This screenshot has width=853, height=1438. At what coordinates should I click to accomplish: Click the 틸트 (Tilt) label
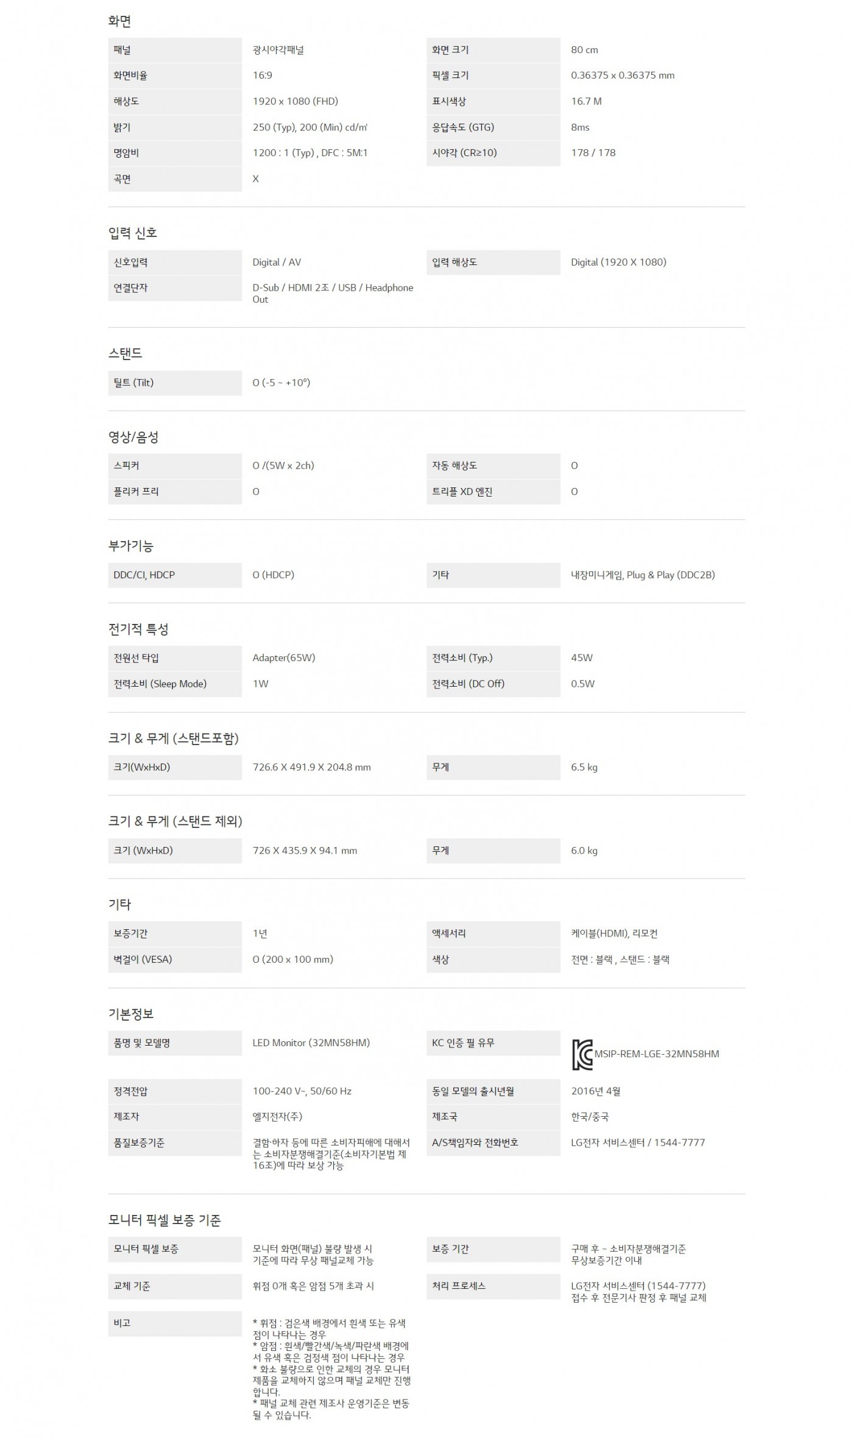pos(133,383)
